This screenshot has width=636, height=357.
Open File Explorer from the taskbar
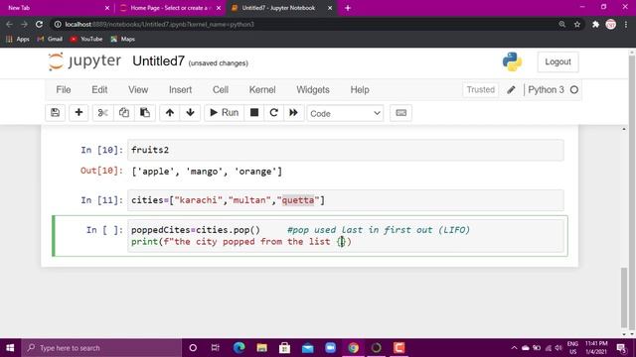pos(261,348)
